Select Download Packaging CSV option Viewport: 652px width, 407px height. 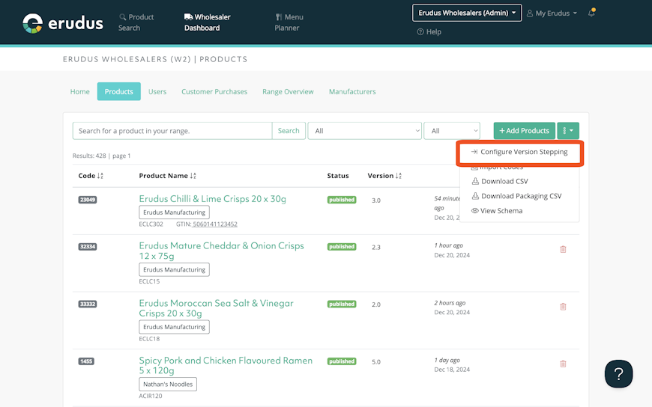(x=516, y=196)
